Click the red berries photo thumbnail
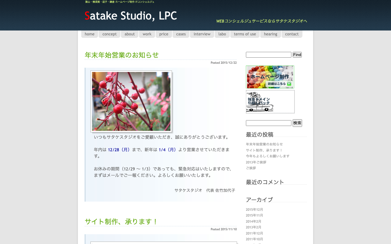391x244 pixels. pos(131,101)
